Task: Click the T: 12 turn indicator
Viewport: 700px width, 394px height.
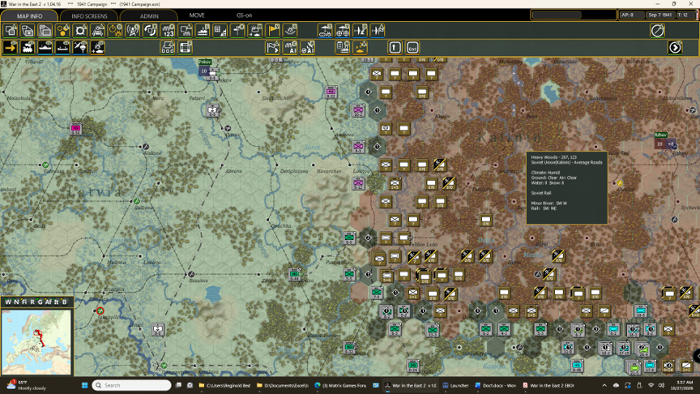Action: click(x=685, y=15)
